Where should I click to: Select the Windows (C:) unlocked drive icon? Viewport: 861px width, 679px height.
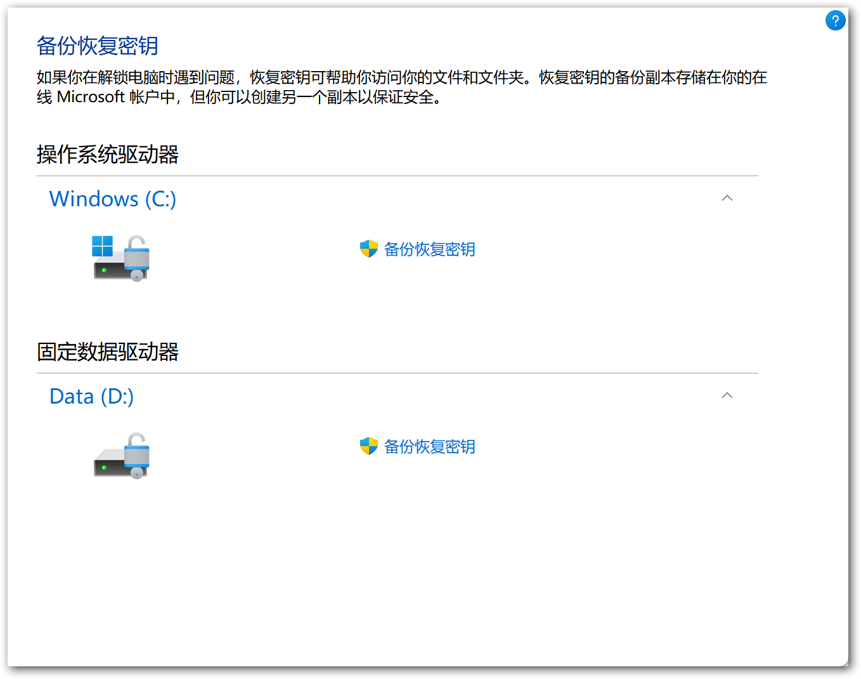click(121, 258)
